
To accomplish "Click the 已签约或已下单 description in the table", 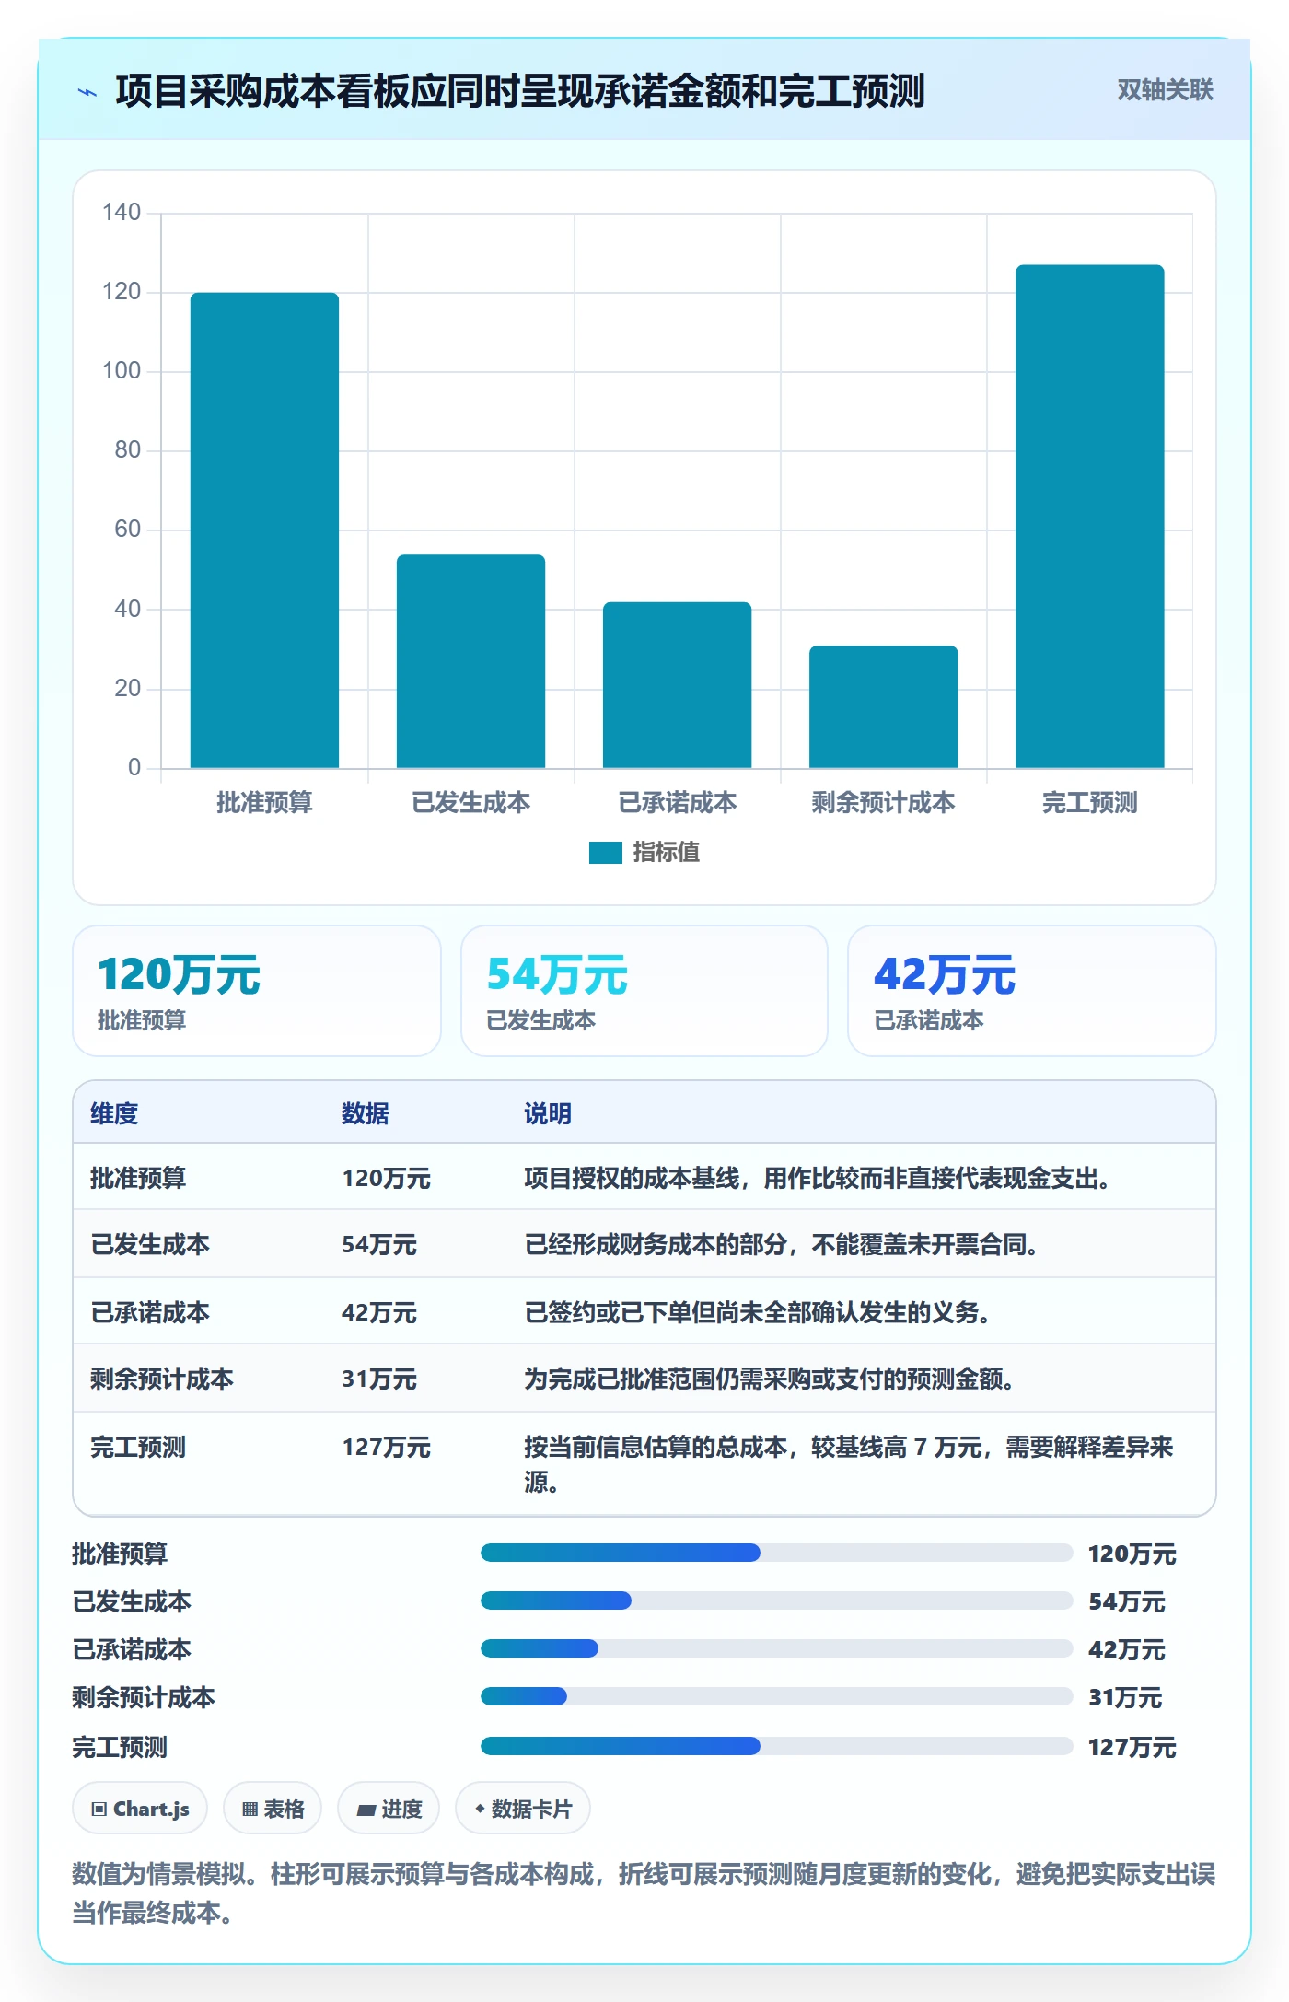I will tap(757, 1312).
